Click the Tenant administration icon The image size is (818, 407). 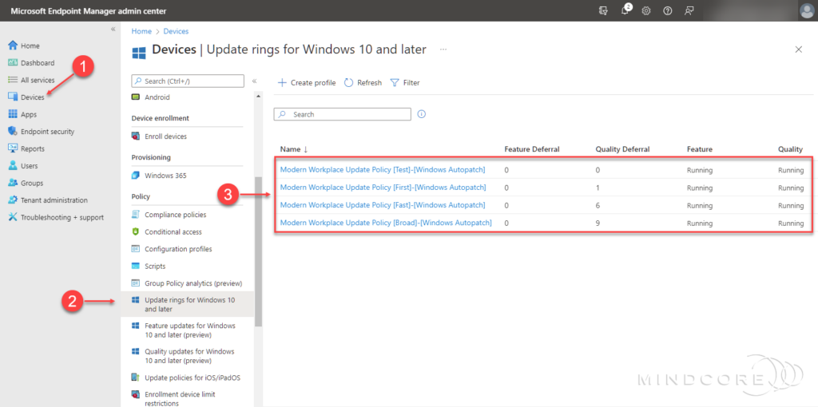(x=13, y=200)
